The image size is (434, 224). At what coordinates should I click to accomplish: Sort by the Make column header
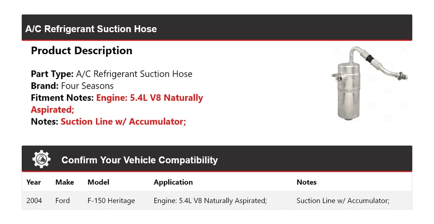pos(65,182)
